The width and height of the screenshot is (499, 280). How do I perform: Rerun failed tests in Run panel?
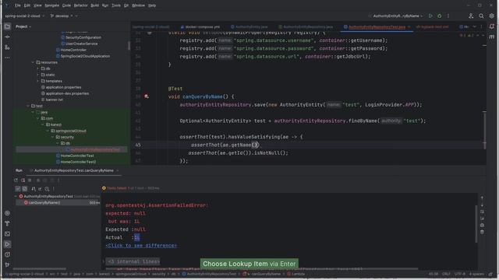[x=23, y=180]
